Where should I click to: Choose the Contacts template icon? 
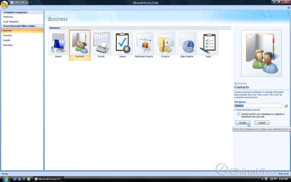click(80, 44)
